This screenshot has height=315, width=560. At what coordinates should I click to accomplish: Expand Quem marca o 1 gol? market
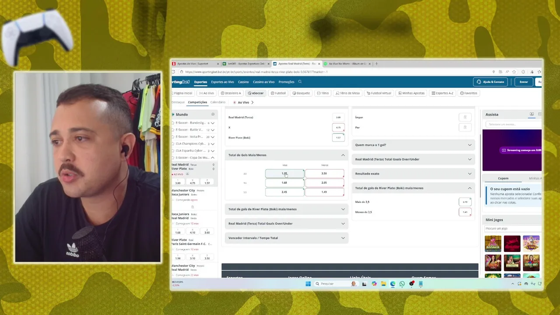[x=413, y=145]
